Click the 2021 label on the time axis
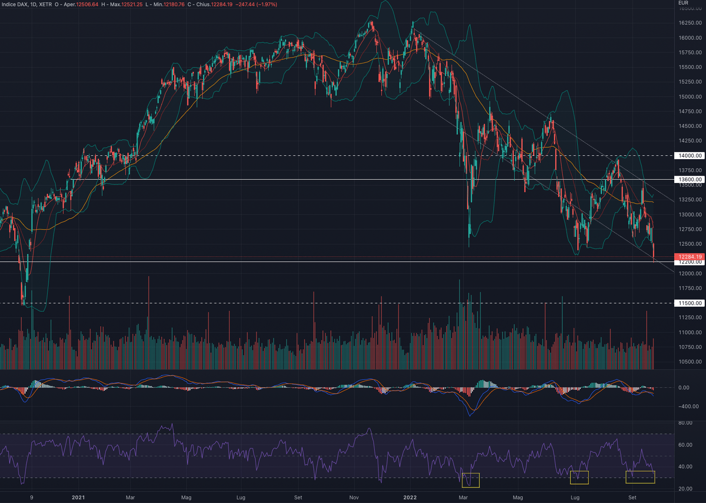Viewport: 706px width, 503px height. (78, 497)
